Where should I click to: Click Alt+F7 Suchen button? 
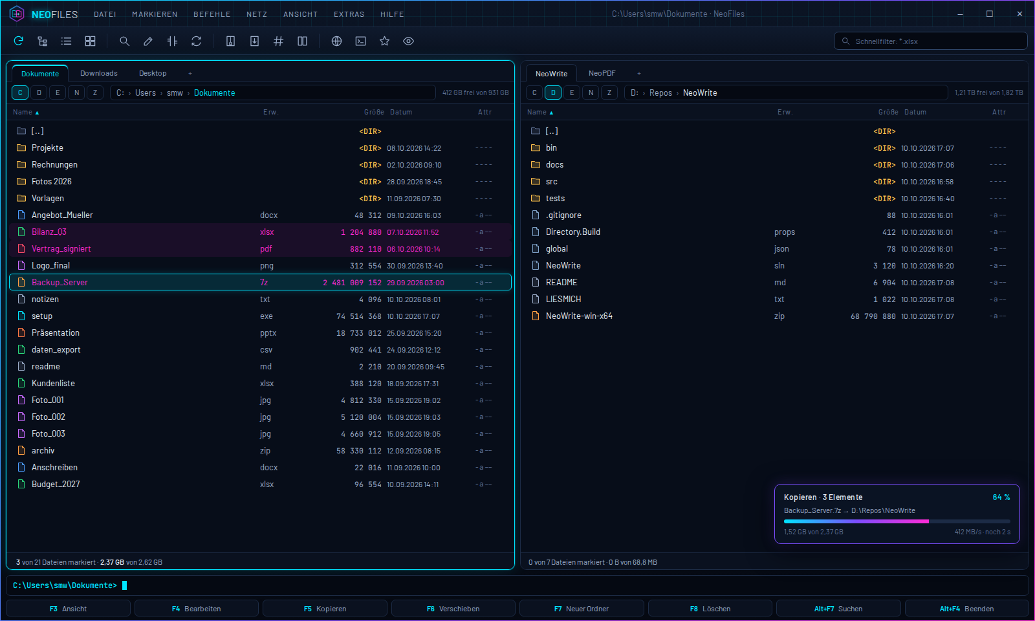coord(838,609)
